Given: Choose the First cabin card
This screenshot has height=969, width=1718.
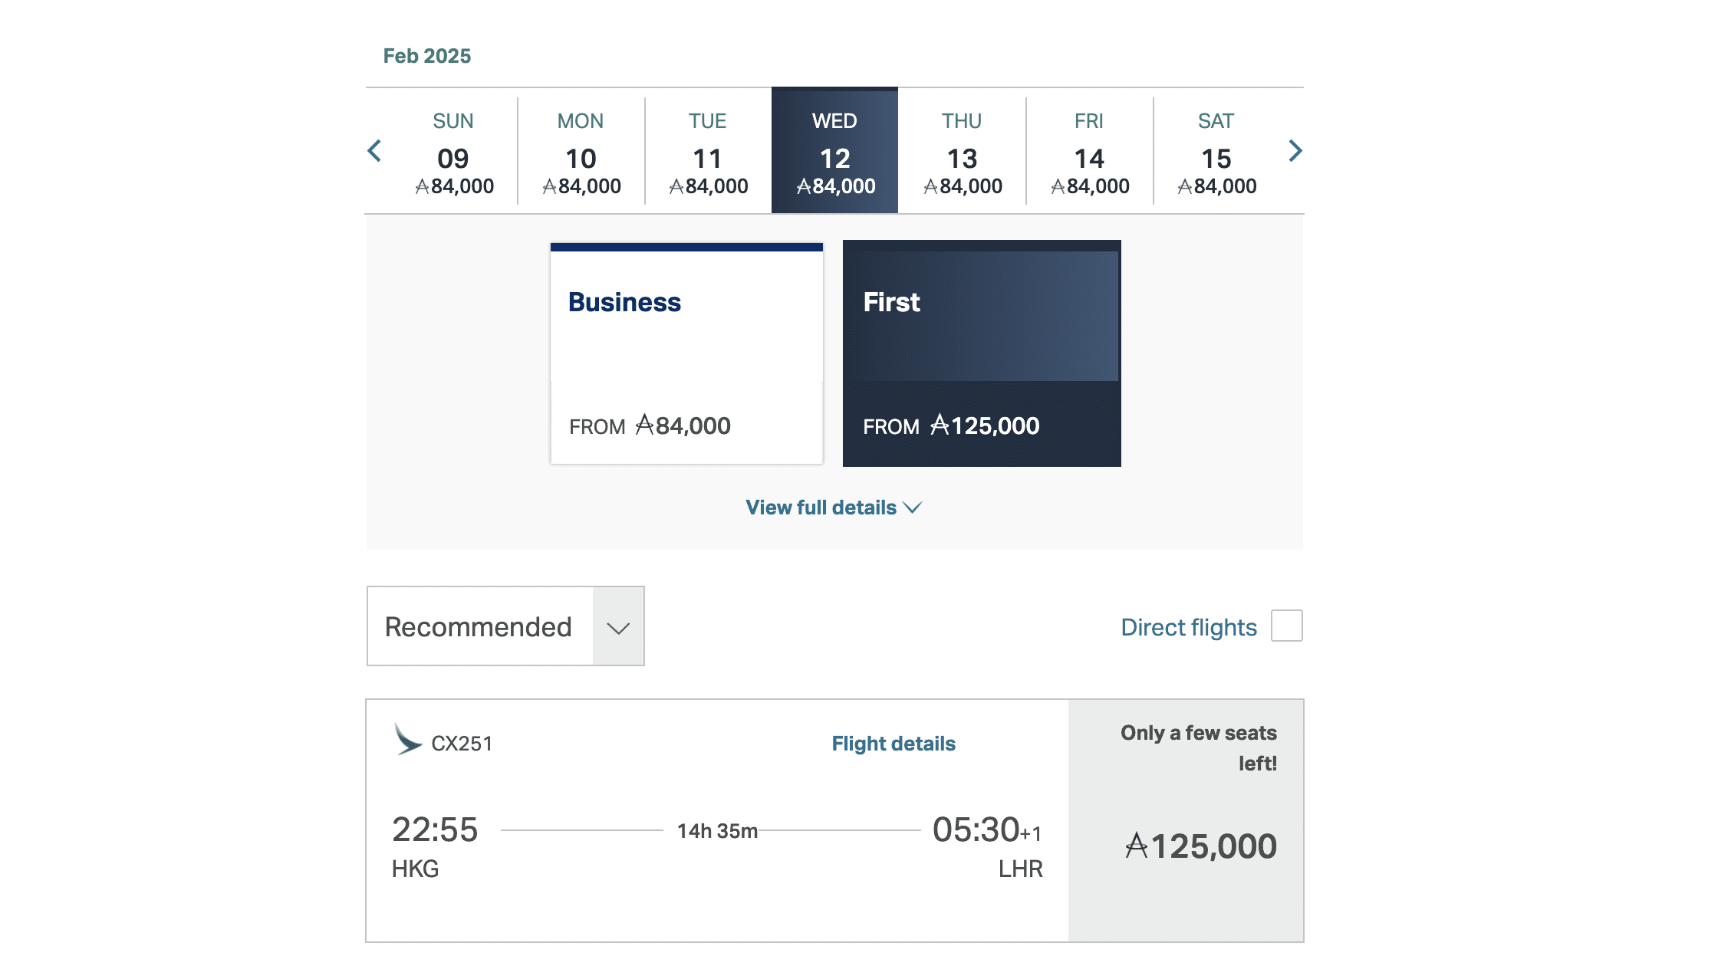Looking at the screenshot, I should pyautogui.click(x=982, y=354).
